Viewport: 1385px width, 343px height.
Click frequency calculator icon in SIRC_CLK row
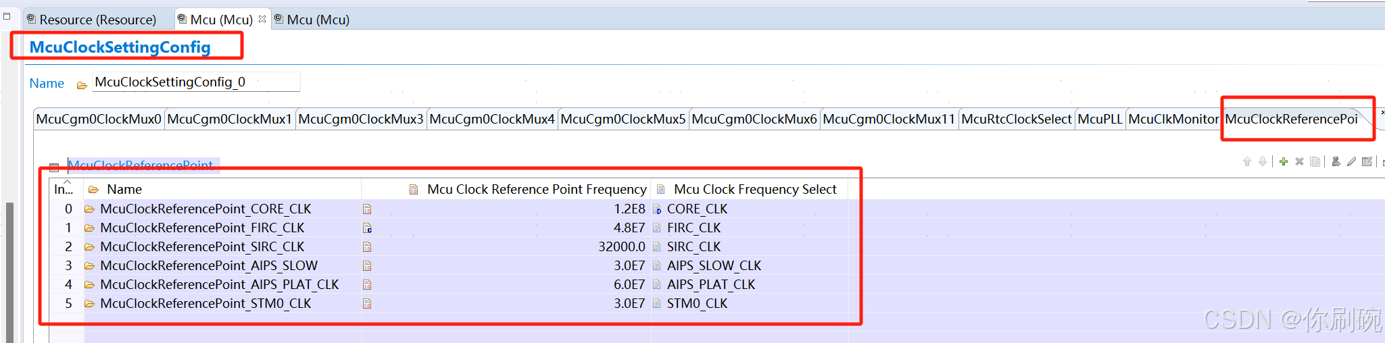(x=367, y=247)
